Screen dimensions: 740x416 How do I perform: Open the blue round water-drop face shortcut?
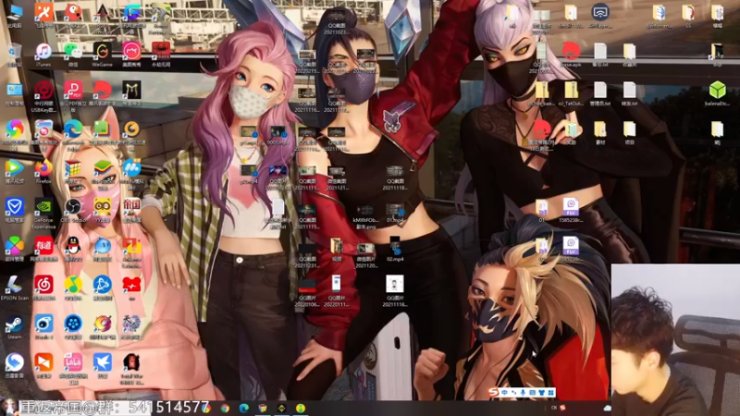pos(103,246)
